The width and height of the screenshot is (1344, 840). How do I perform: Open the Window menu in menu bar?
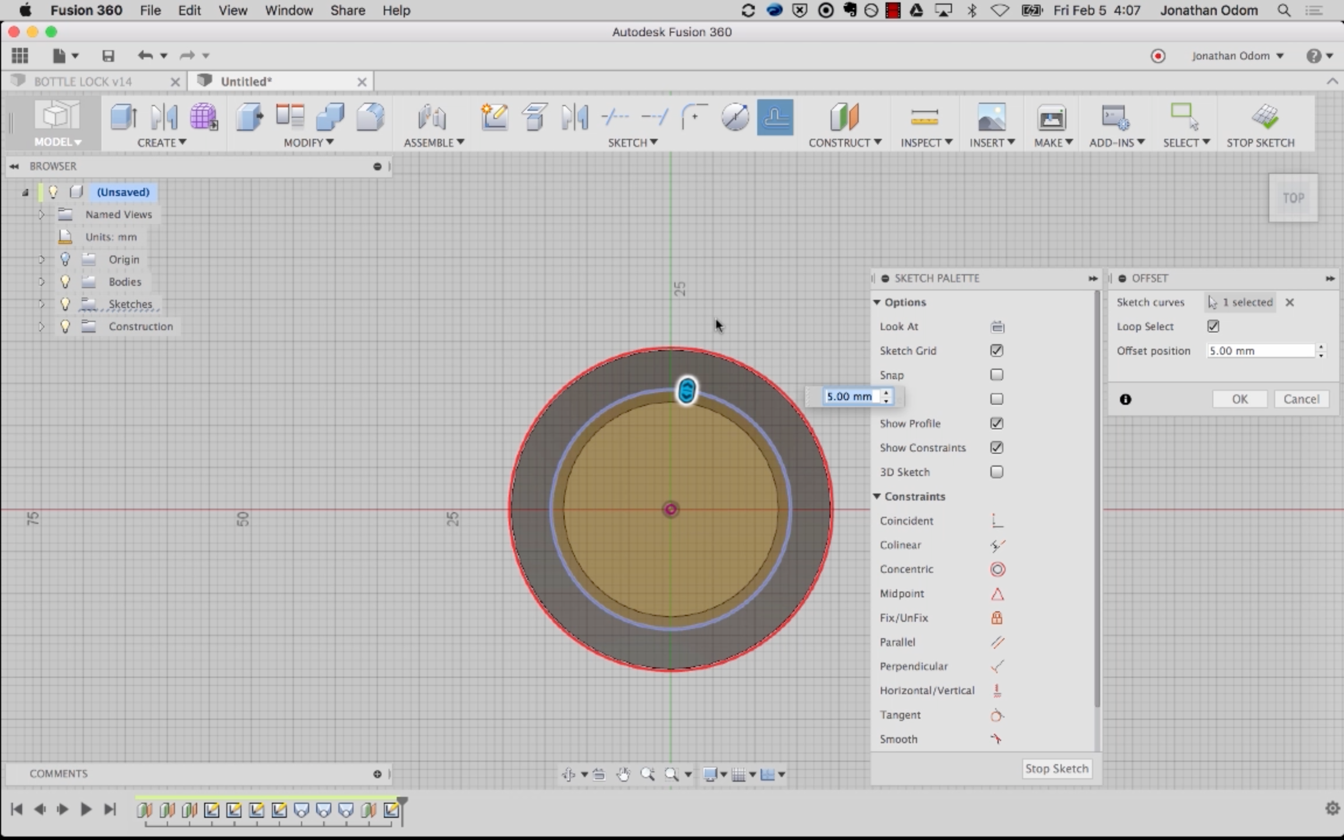[289, 10]
